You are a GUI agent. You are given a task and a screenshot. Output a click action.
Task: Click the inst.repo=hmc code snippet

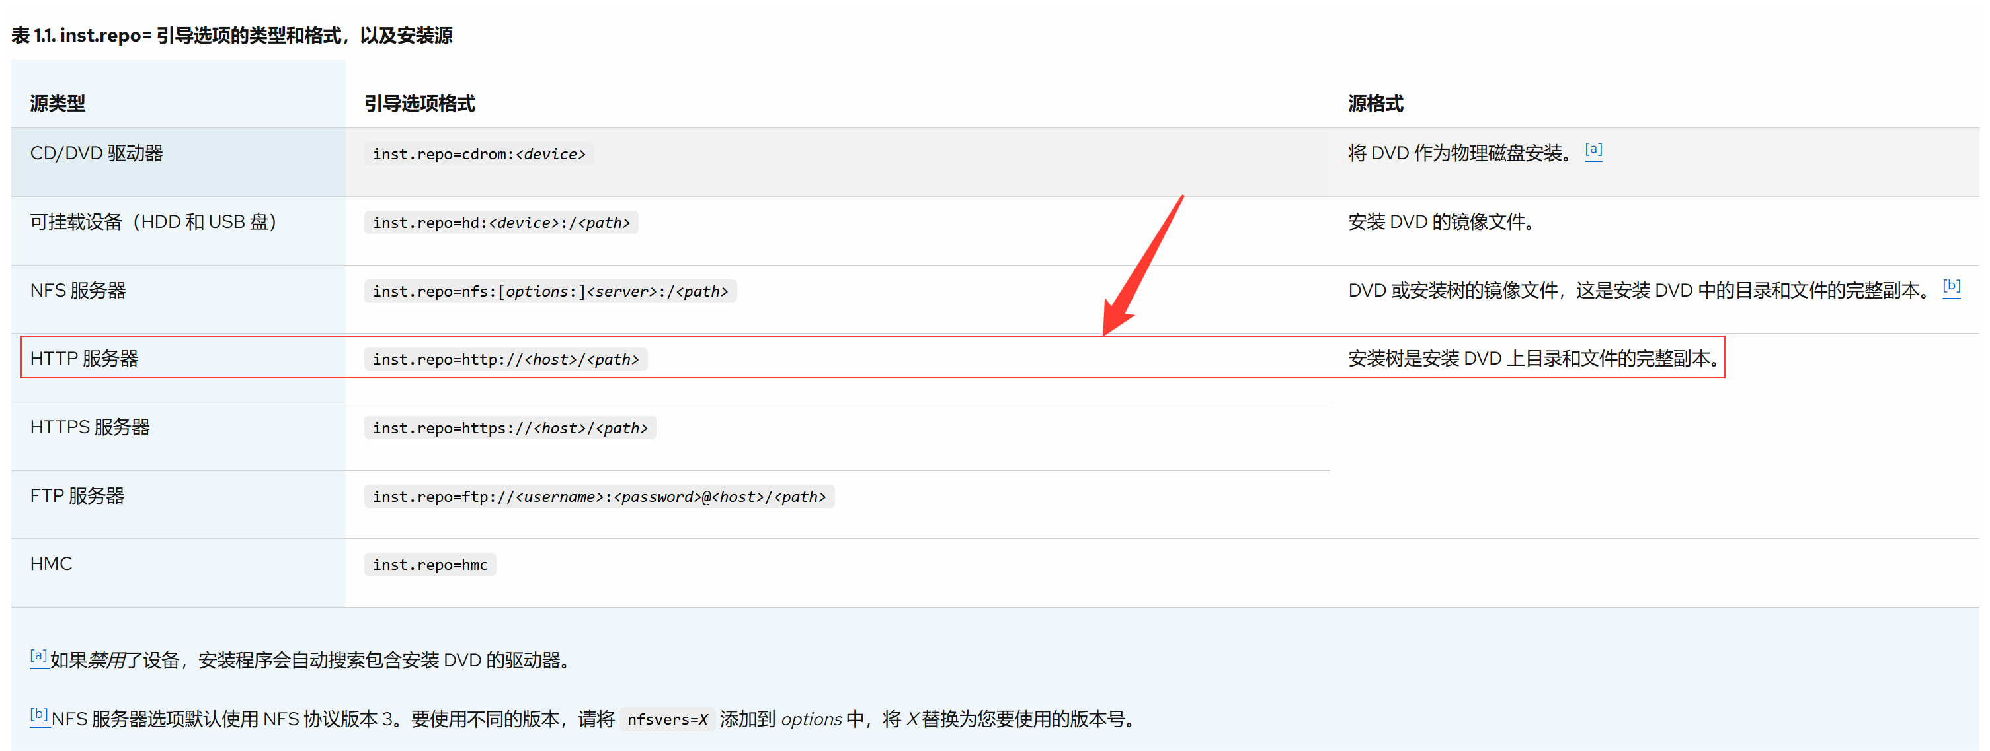(430, 565)
